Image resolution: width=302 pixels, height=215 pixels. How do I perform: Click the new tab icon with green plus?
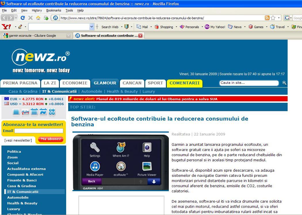click(x=46, y=18)
